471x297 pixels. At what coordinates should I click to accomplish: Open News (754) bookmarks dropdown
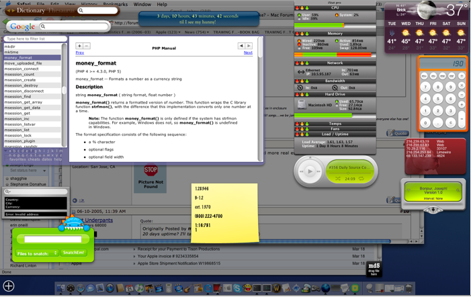click(x=196, y=32)
